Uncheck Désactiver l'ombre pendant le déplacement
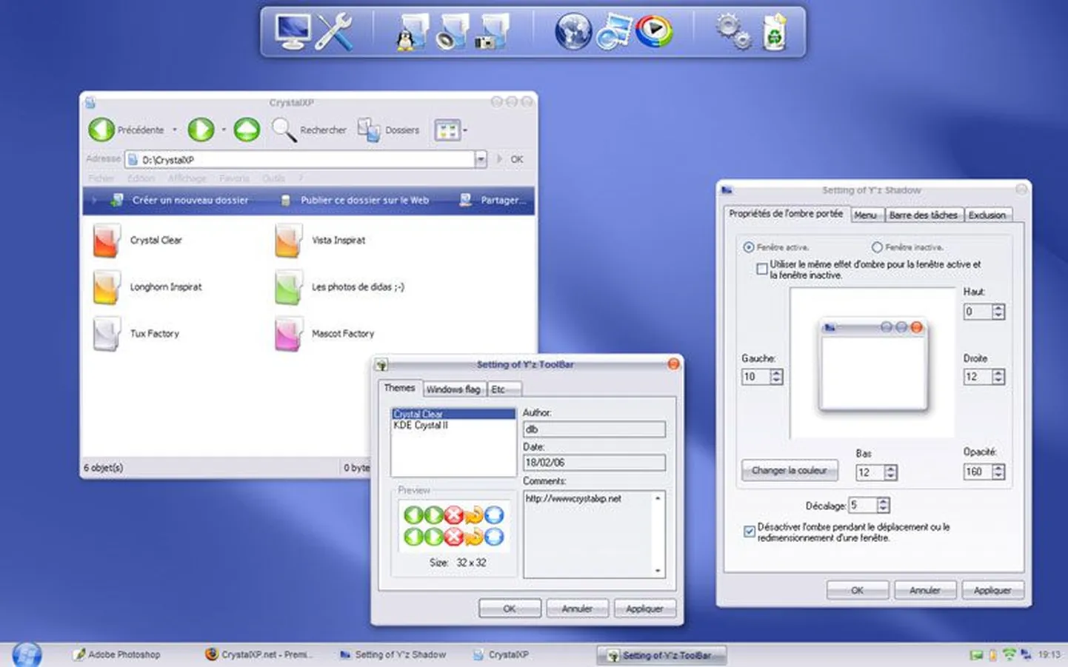The image size is (1068, 667). (x=749, y=532)
